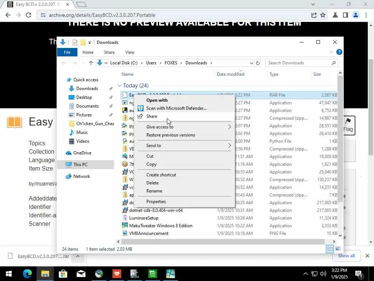Reload the archive.org page in Chrome

(28, 15)
